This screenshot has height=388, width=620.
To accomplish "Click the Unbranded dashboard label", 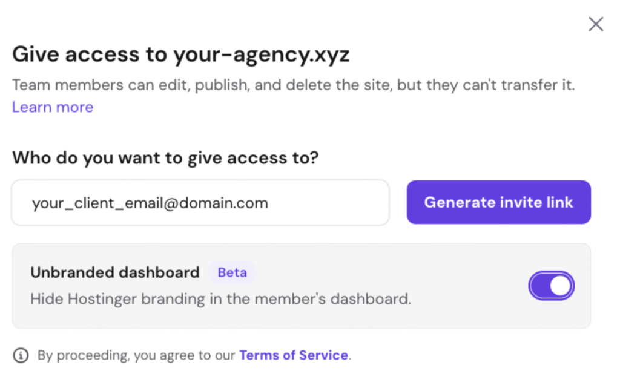I will click(115, 272).
